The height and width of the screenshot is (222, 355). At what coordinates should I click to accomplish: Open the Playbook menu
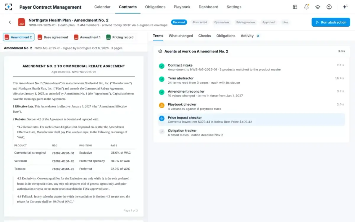[182, 7]
